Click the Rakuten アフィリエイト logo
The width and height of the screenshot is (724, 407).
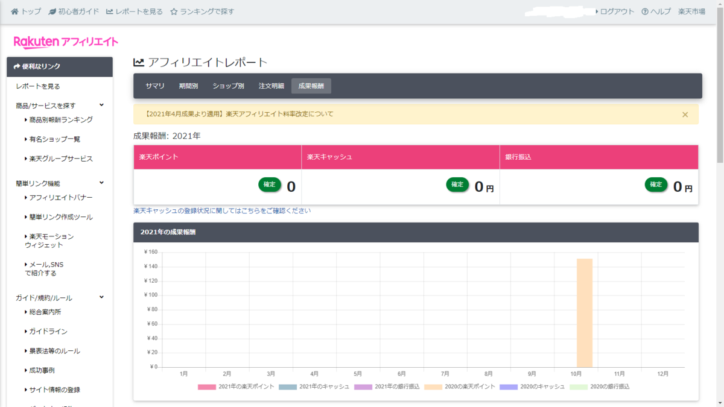click(x=66, y=42)
